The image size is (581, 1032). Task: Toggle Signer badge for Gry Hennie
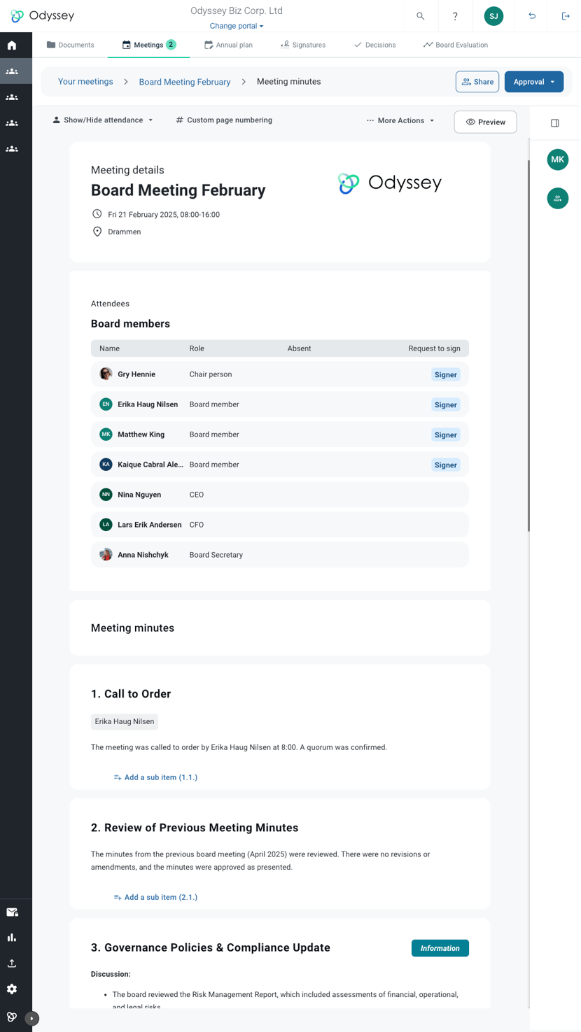pyautogui.click(x=445, y=374)
